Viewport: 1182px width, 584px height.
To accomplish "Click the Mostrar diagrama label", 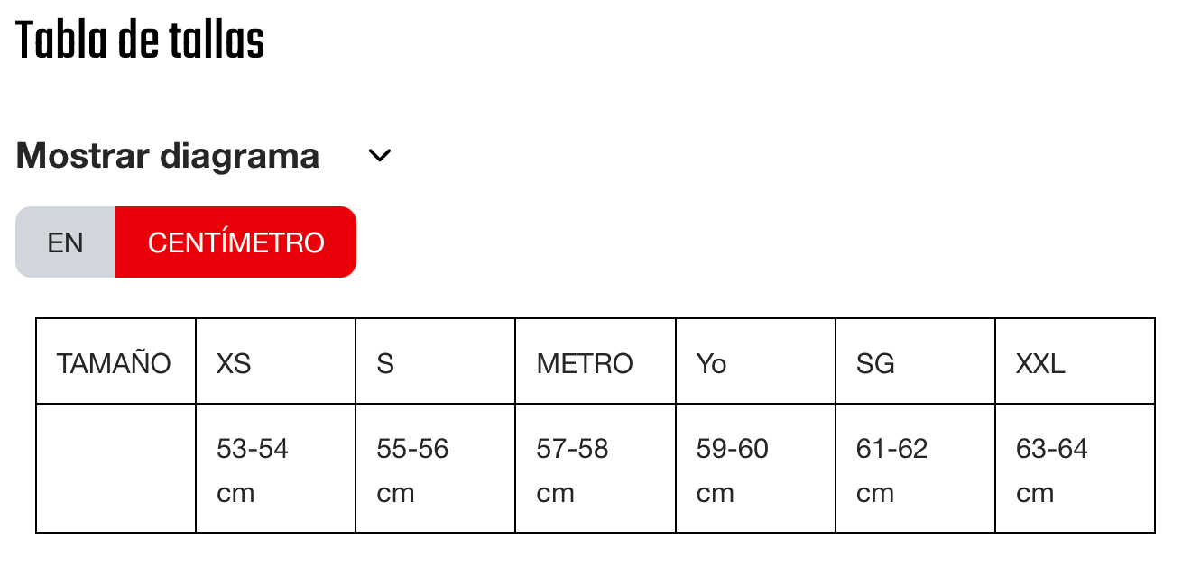I will click(x=168, y=156).
